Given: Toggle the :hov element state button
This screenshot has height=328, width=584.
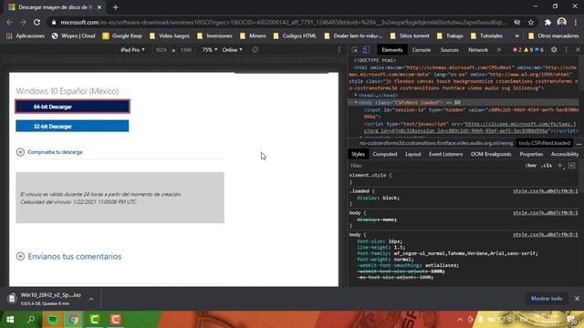Looking at the screenshot, I should coord(531,166).
